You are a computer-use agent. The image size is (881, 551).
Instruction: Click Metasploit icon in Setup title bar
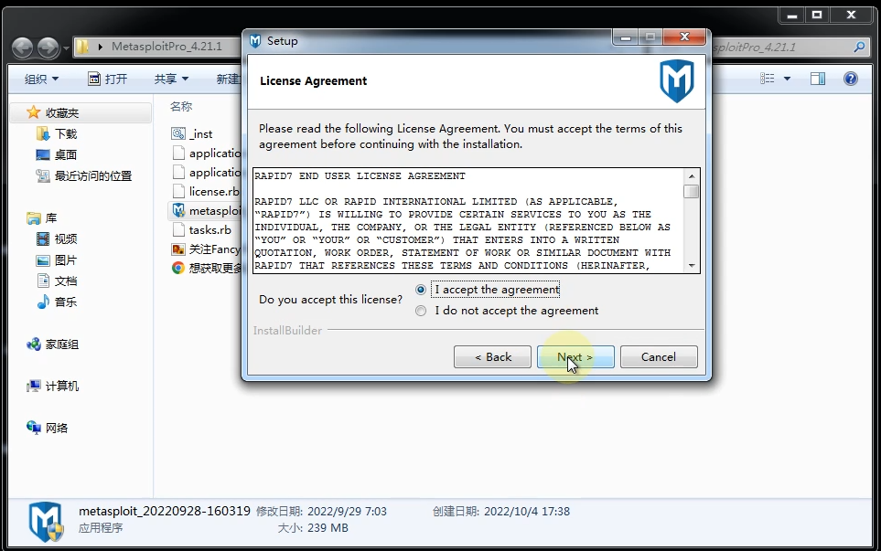(255, 41)
